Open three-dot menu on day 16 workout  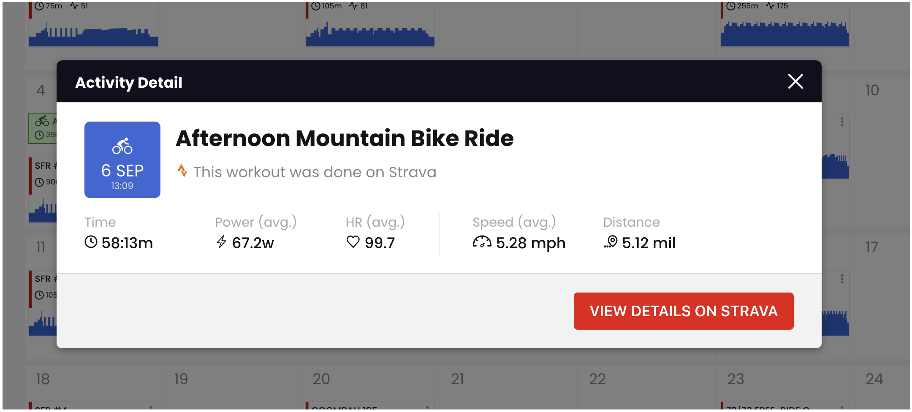tap(842, 279)
